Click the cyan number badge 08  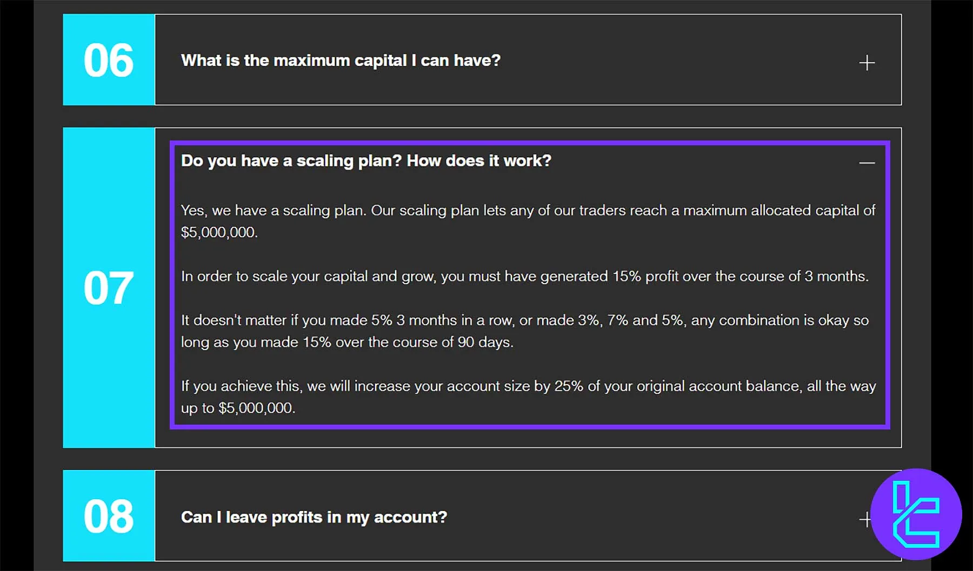click(x=108, y=516)
